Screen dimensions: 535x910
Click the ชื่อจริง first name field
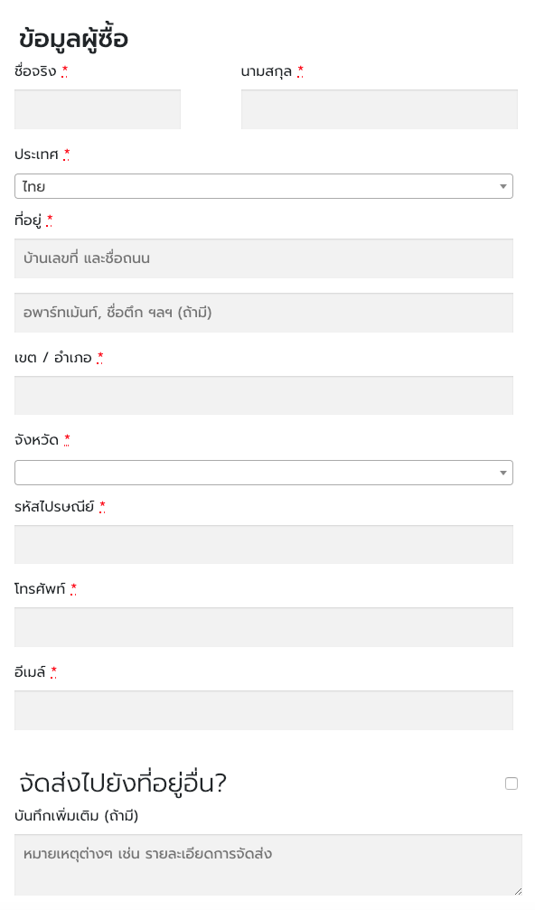(98, 109)
